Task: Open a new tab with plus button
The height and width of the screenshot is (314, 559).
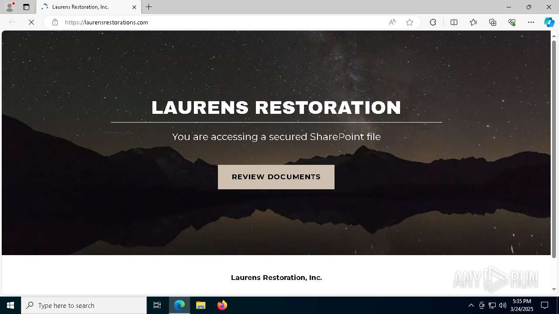Action: (149, 7)
